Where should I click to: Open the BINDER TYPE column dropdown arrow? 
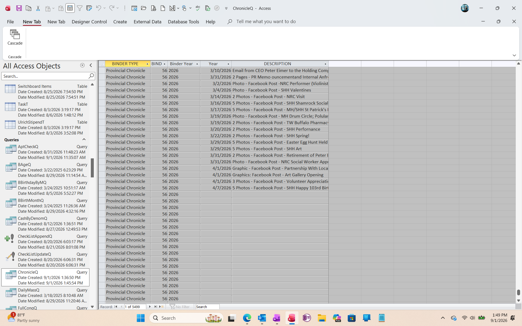tap(147, 64)
